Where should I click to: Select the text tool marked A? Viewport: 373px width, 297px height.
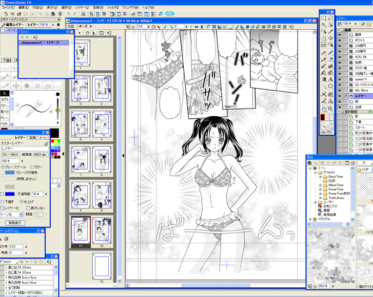click(x=330, y=79)
